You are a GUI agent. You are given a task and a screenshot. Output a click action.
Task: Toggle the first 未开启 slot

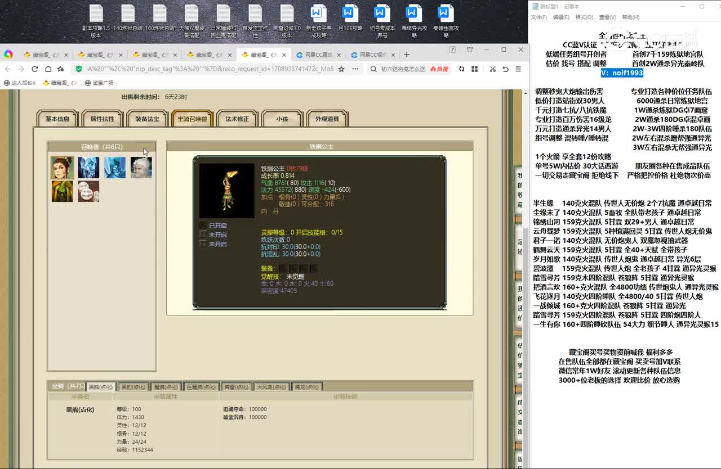click(213, 234)
